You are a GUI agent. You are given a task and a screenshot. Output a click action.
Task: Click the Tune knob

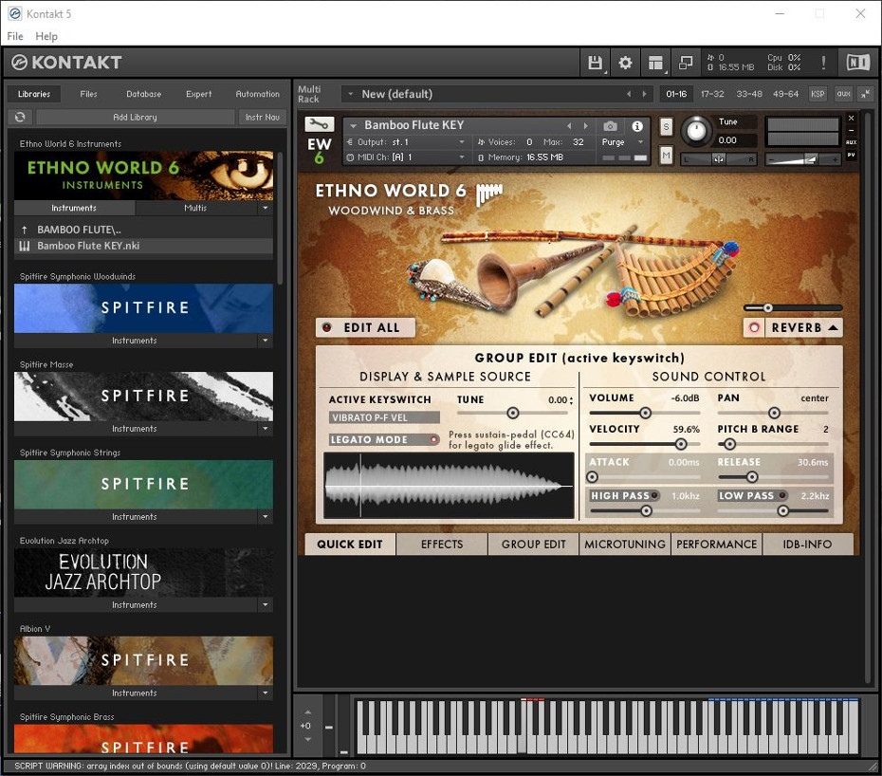(696, 131)
